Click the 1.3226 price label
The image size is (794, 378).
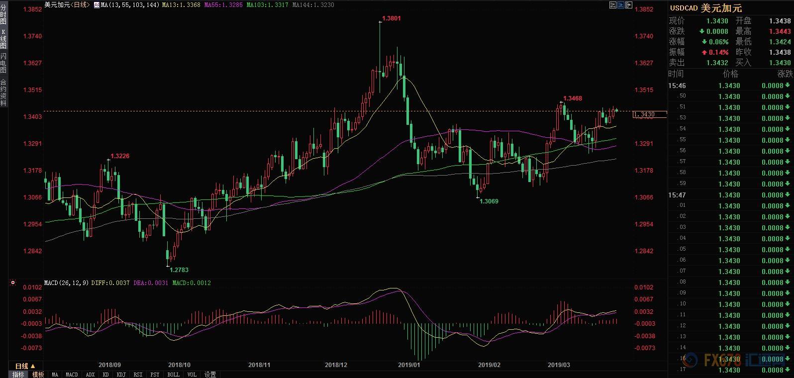[120, 156]
